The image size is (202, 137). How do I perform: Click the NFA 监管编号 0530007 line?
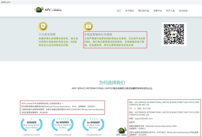[59, 106]
